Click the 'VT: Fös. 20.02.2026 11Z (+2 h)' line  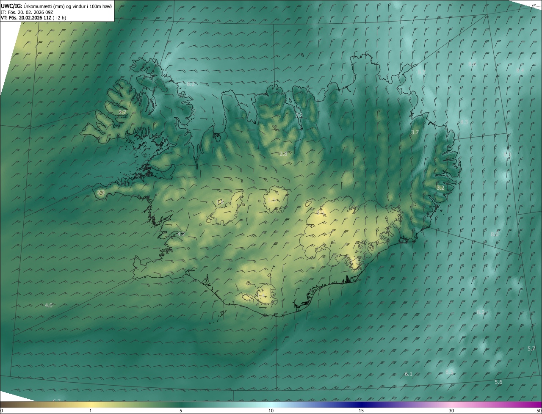point(33,18)
